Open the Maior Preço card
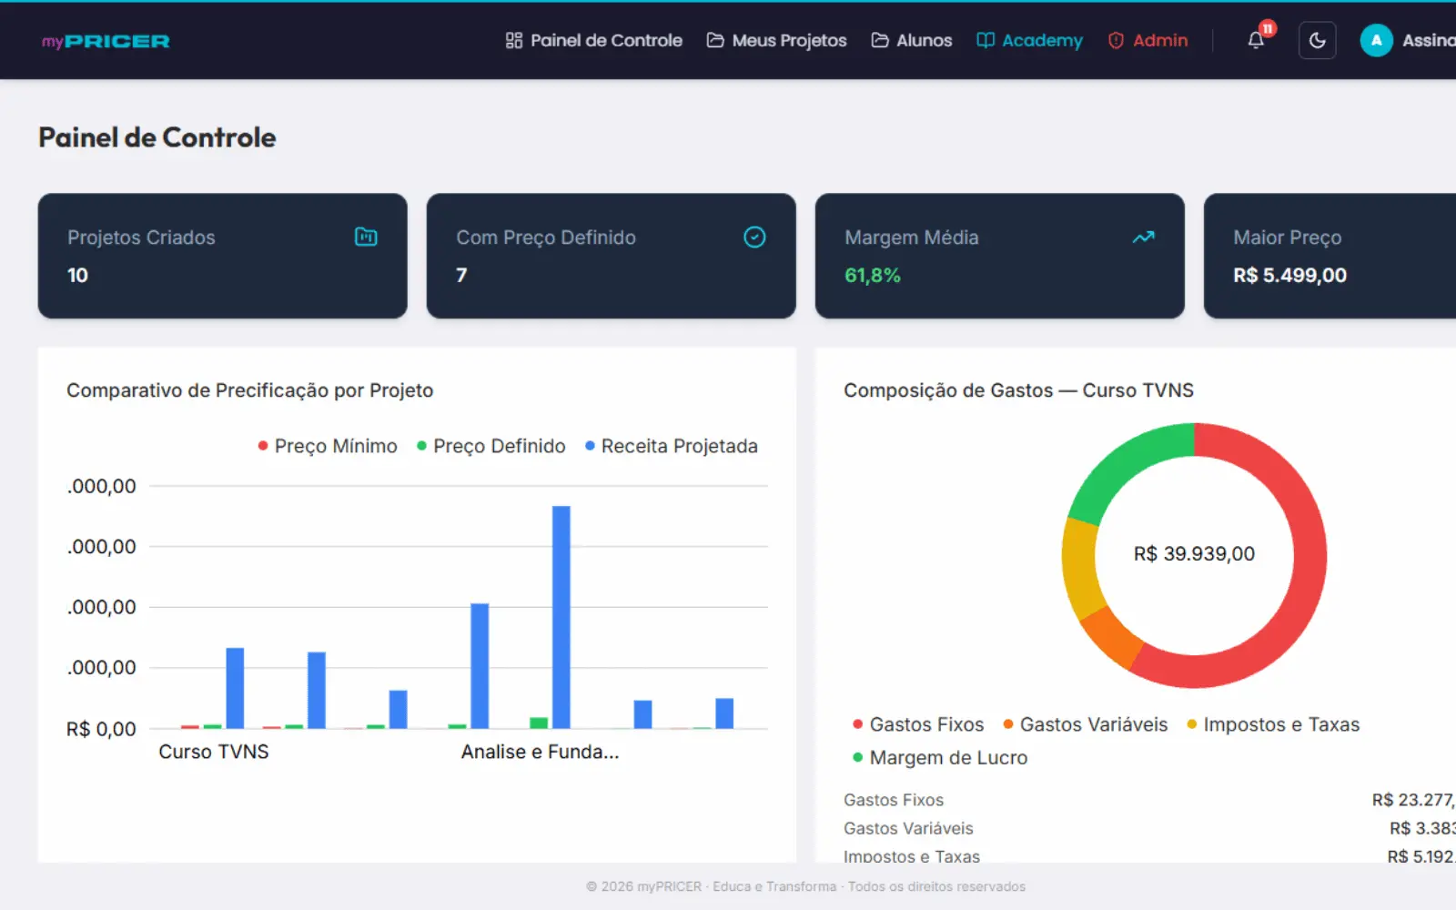Image resolution: width=1456 pixels, height=910 pixels. [1330, 256]
